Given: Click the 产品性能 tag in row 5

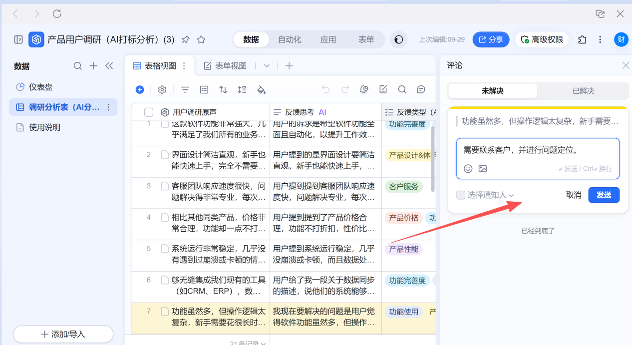Looking at the screenshot, I should (x=403, y=249).
